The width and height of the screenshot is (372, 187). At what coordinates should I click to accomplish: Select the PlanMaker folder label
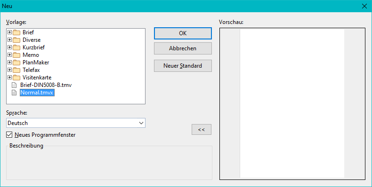pos(36,62)
